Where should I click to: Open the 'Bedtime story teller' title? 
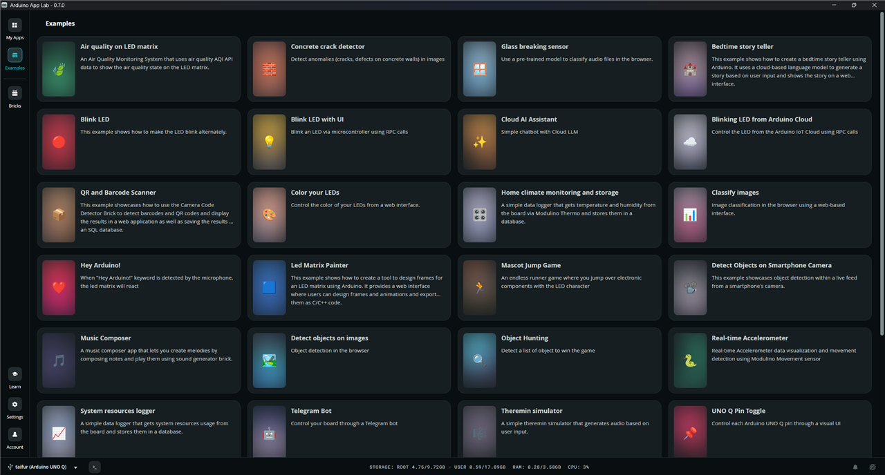(x=743, y=47)
